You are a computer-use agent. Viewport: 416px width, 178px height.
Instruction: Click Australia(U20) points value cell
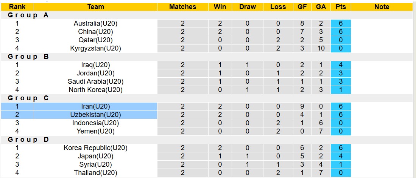(340, 23)
